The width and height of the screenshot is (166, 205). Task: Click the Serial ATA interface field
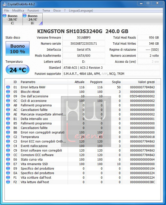[84, 50]
